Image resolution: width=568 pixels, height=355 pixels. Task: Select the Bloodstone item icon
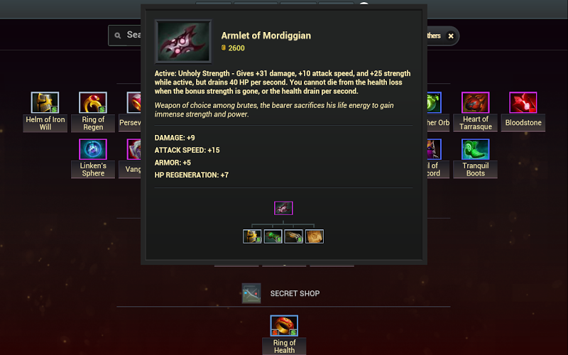pos(523,102)
